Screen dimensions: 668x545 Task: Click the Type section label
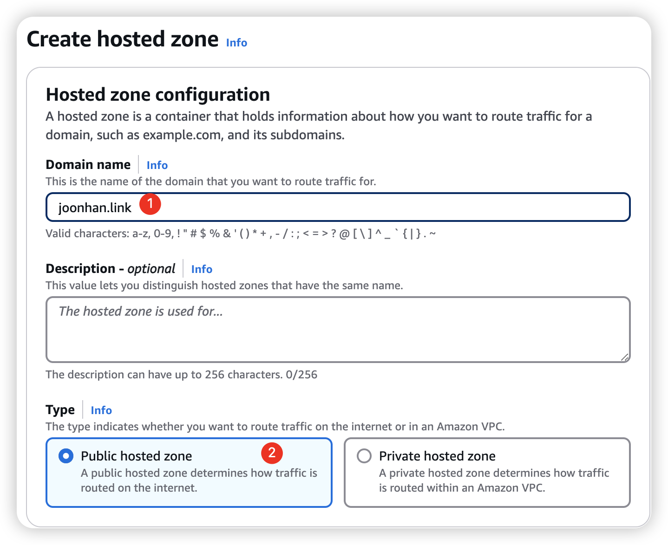(x=60, y=410)
